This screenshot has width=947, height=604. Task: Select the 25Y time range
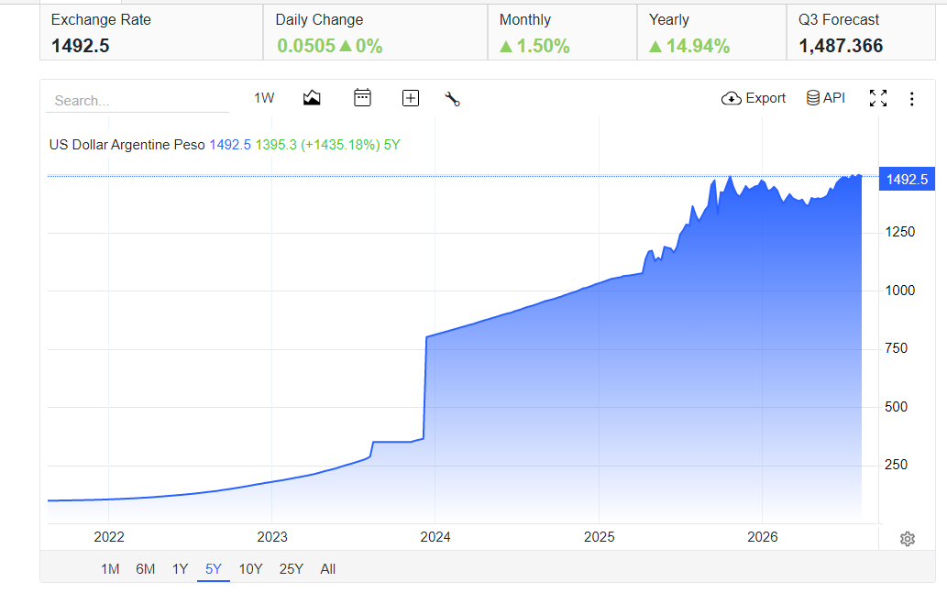(292, 569)
